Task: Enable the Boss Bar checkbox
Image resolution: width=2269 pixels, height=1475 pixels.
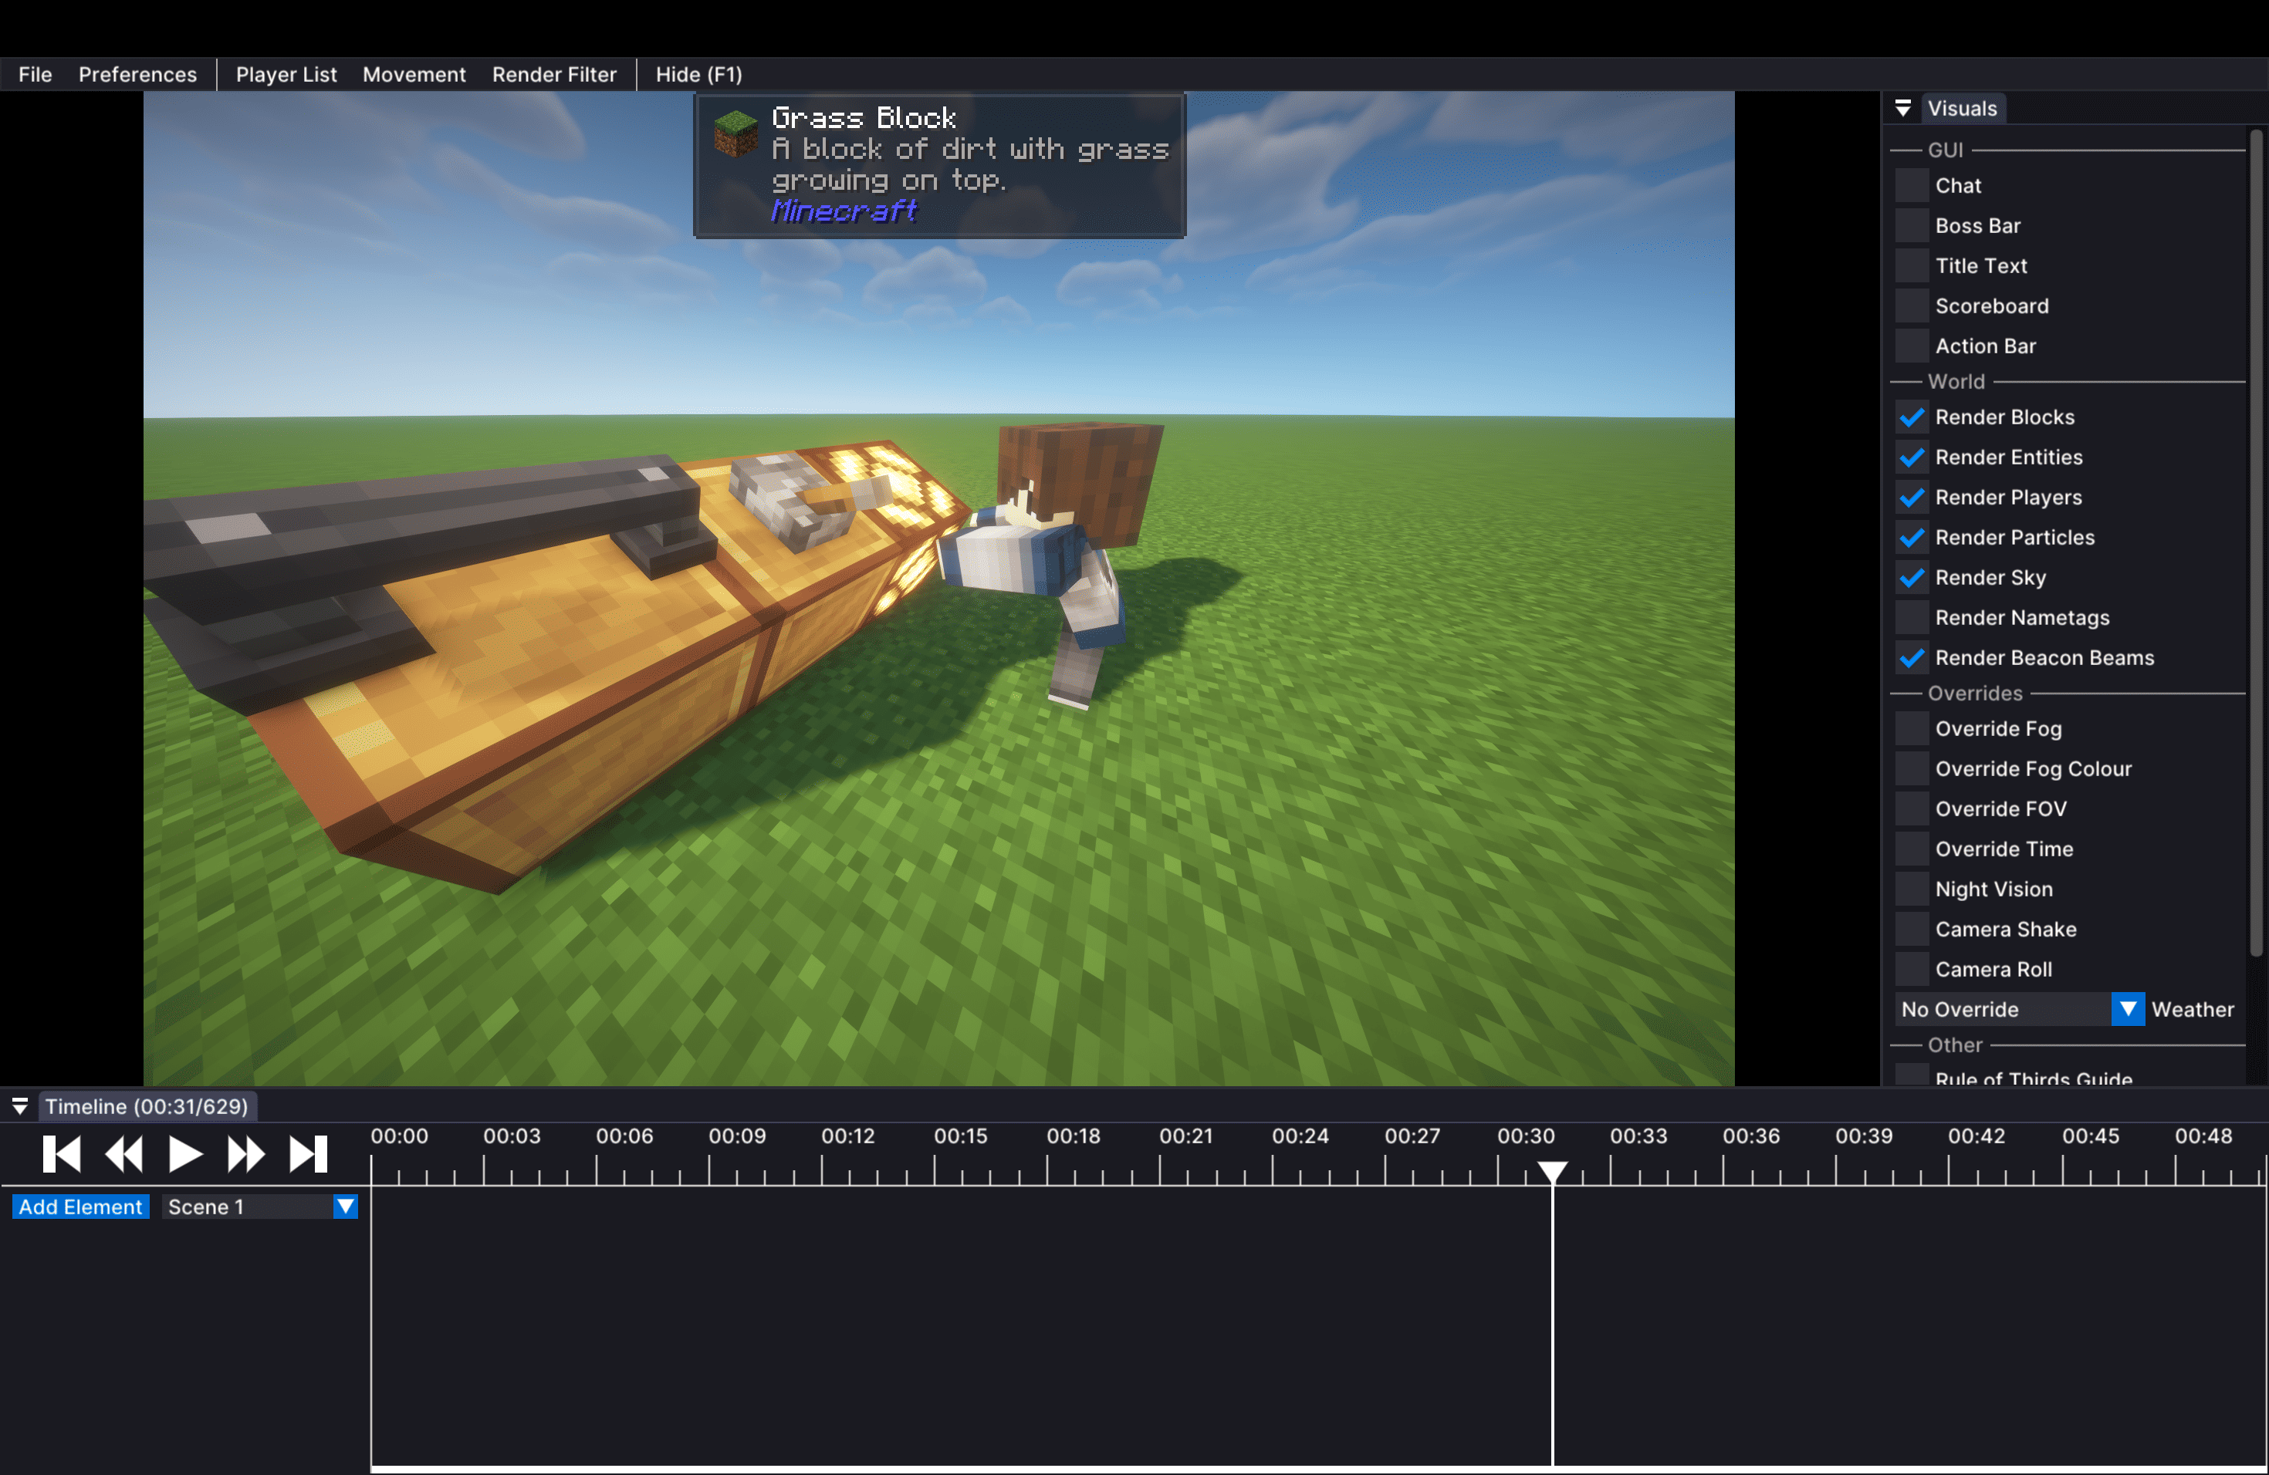Action: (1912, 226)
